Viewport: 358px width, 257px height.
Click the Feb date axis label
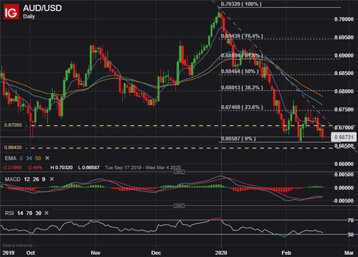(x=286, y=253)
